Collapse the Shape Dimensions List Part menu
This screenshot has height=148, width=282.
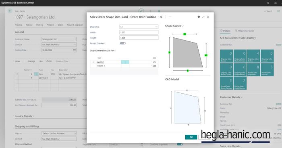point(103,51)
